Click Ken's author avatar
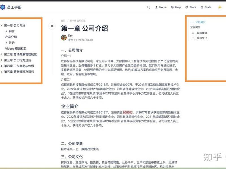This screenshot has width=226, height=169. point(64,38)
